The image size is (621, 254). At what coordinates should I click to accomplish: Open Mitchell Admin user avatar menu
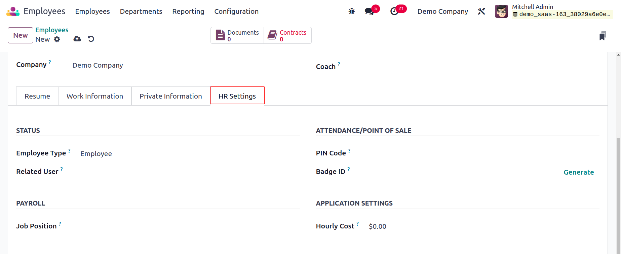[501, 11]
